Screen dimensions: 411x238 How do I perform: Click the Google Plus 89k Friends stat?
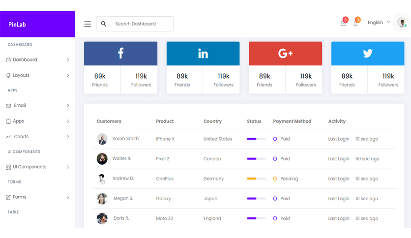point(264,80)
